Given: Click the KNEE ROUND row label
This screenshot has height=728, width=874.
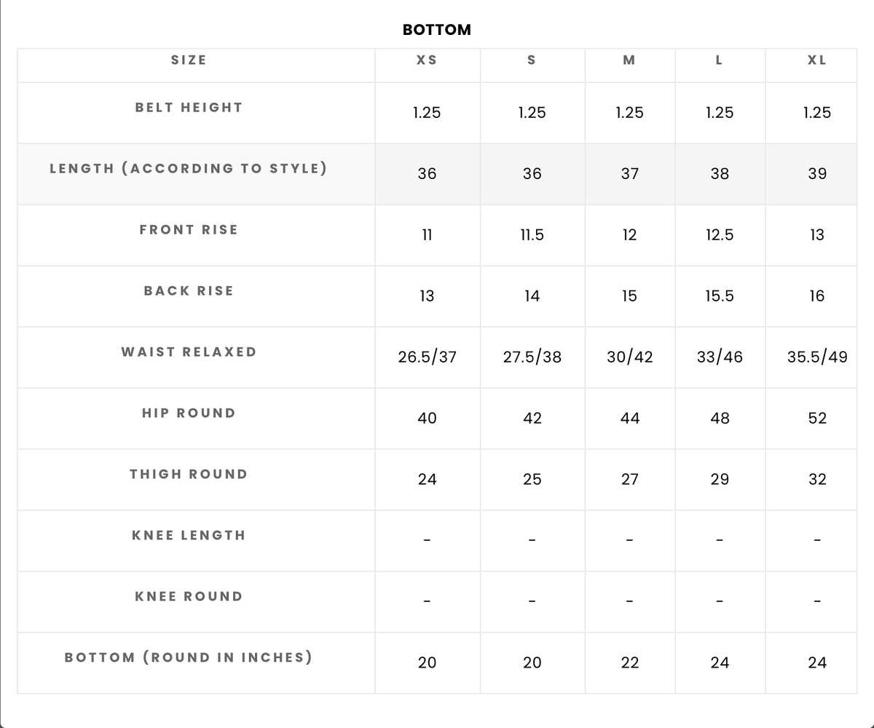Looking at the screenshot, I should point(189,596).
